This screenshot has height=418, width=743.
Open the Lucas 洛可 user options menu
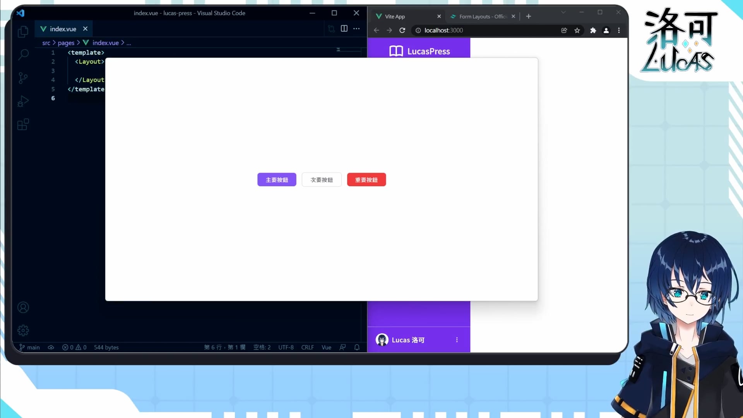457,340
